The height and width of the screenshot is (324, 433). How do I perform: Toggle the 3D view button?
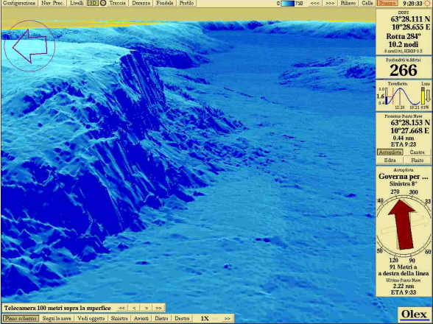point(93,4)
